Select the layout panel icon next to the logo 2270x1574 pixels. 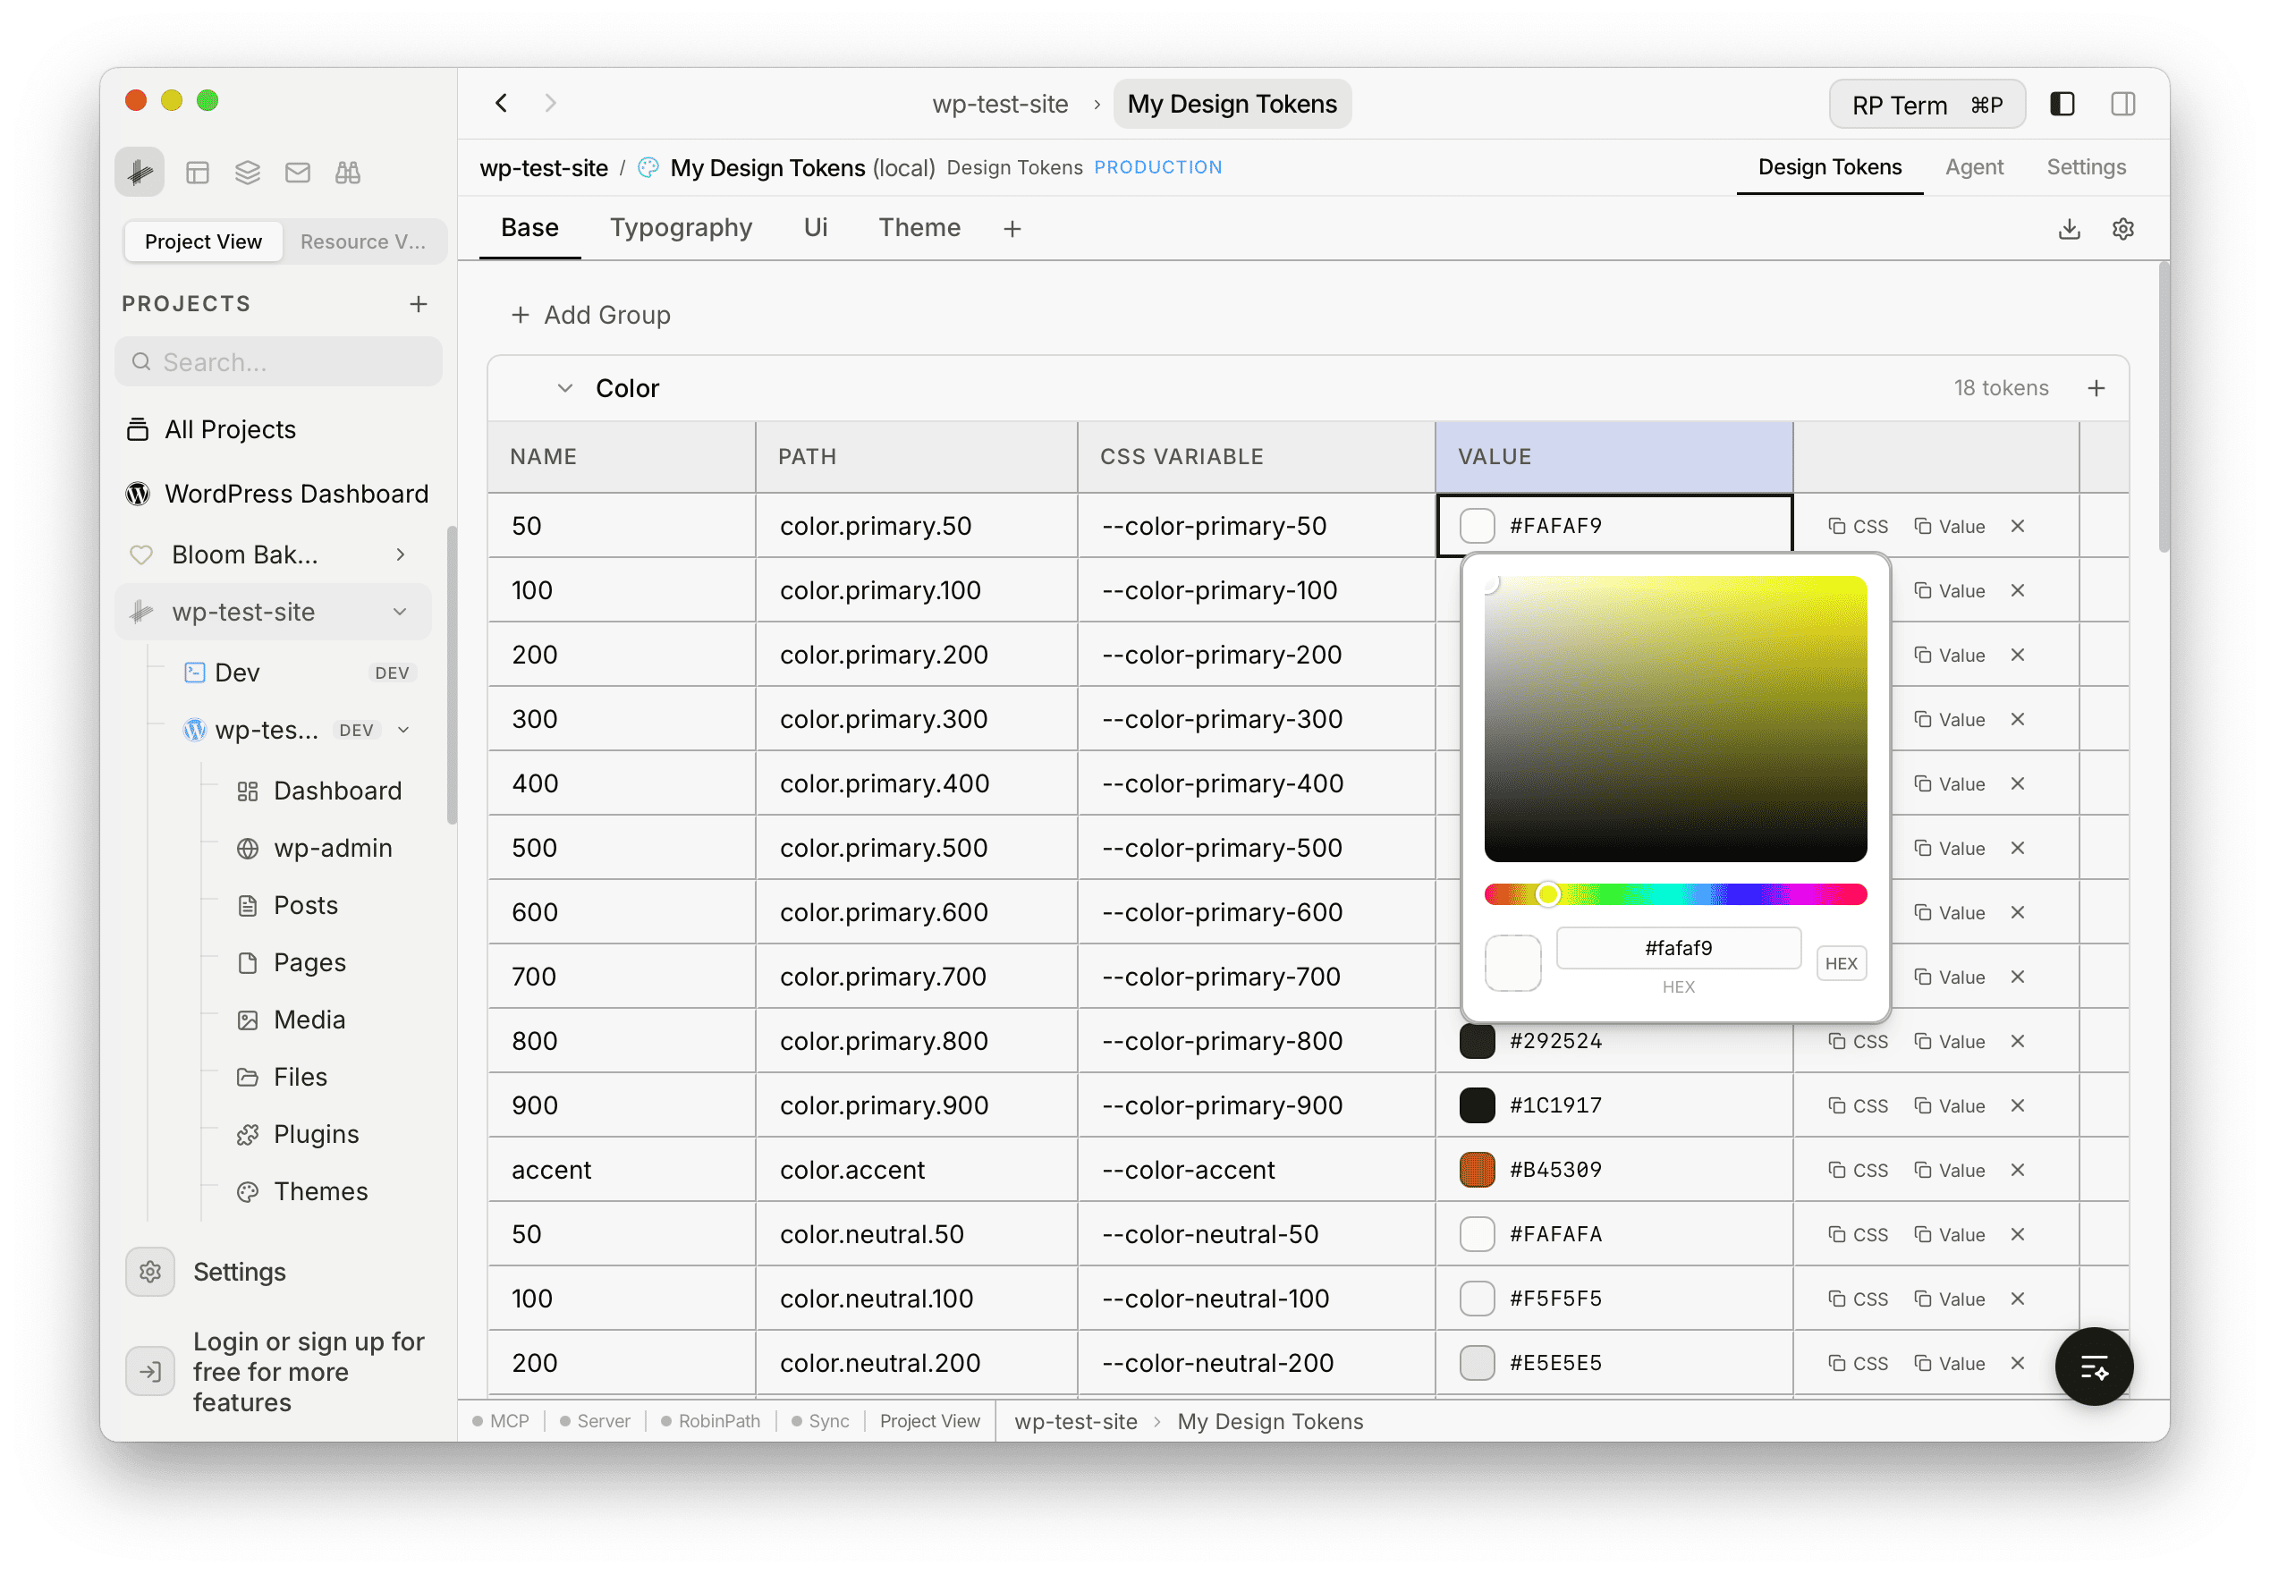pyautogui.click(x=198, y=172)
